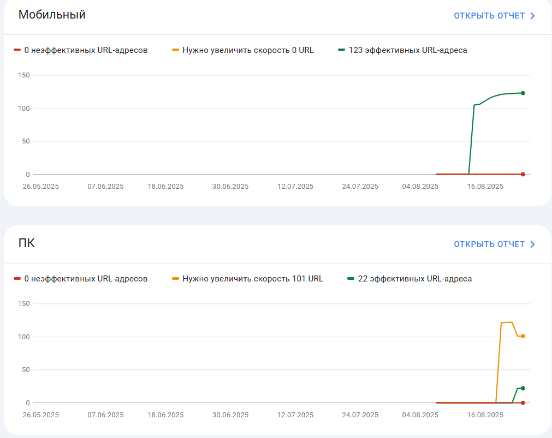Image resolution: width=552 pixels, height=438 pixels.
Task: Toggle ПК legend '22 эффективных URL-адреса'
Action: click(410, 279)
